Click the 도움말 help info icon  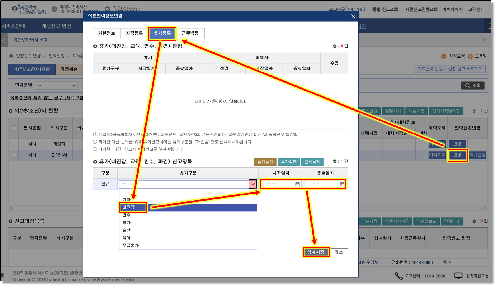pos(470,56)
